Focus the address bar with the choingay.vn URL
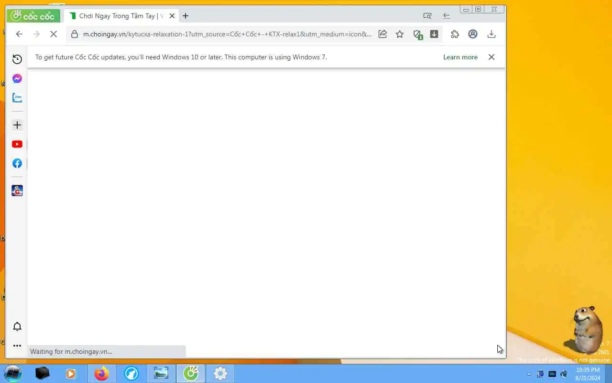The height and width of the screenshot is (383, 612). tap(227, 34)
